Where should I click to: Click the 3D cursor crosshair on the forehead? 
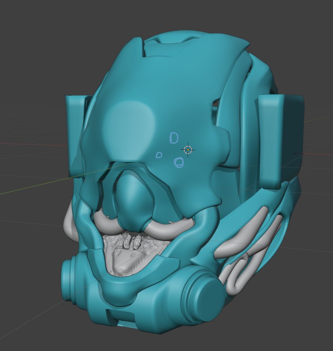click(x=188, y=149)
